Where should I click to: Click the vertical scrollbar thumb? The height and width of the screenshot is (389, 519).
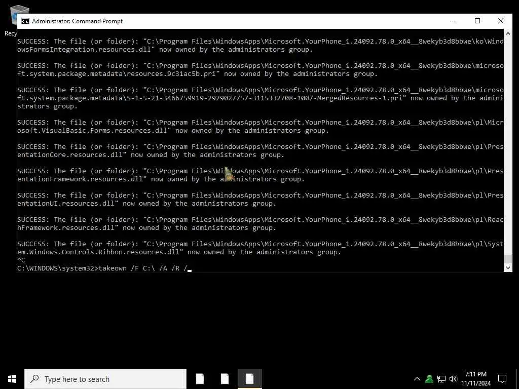click(508, 259)
